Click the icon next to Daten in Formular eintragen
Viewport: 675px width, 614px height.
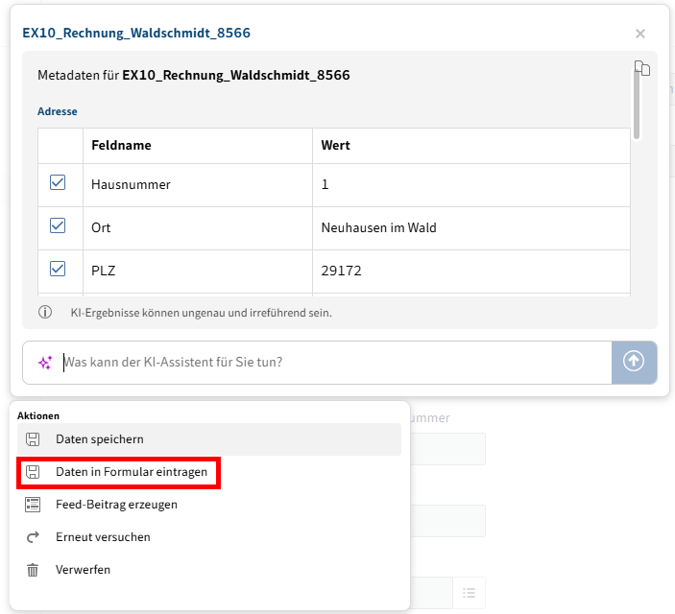33,472
